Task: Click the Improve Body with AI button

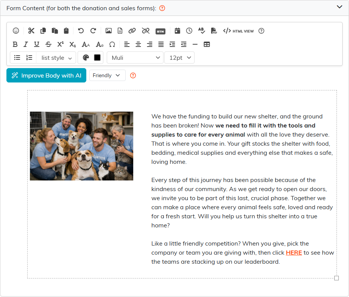Action: 46,75
